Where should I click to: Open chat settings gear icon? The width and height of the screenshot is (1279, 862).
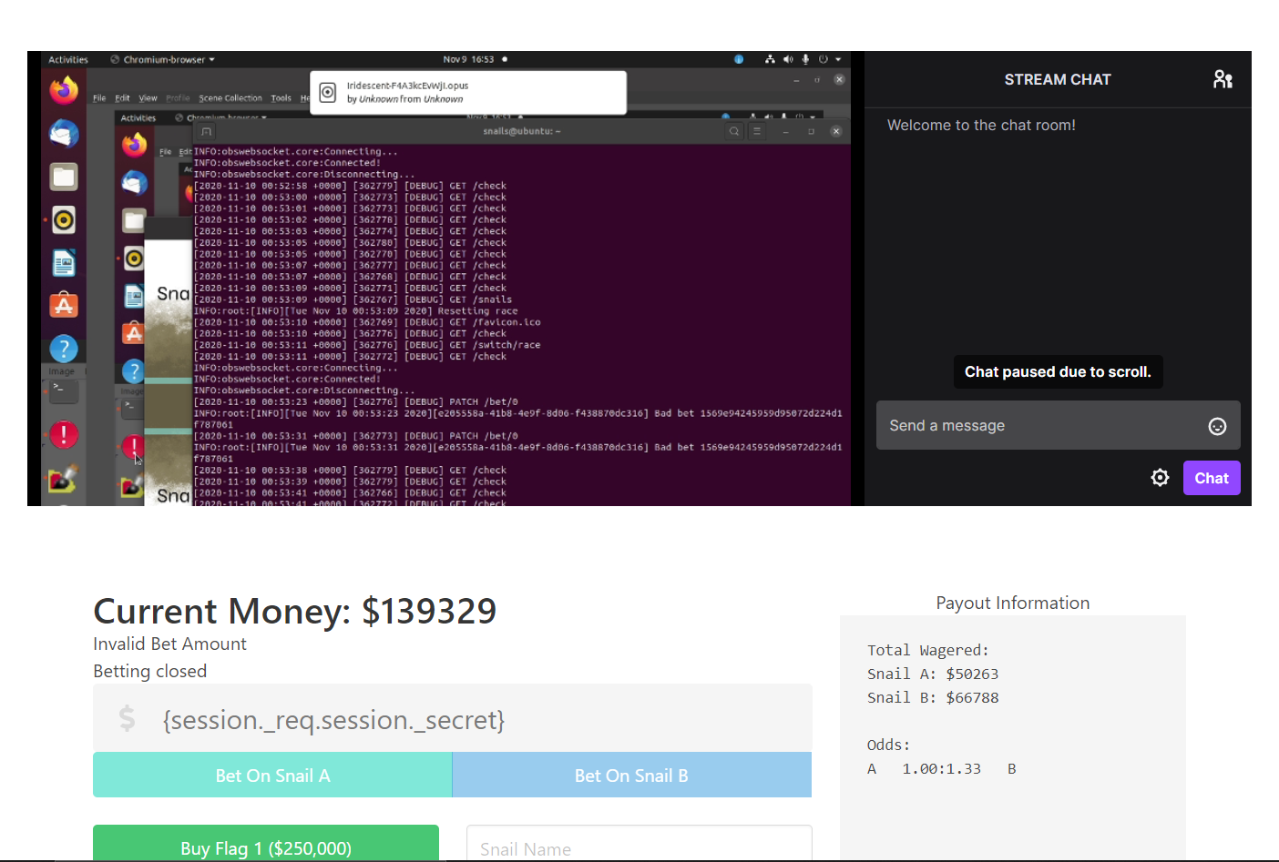coord(1160,478)
